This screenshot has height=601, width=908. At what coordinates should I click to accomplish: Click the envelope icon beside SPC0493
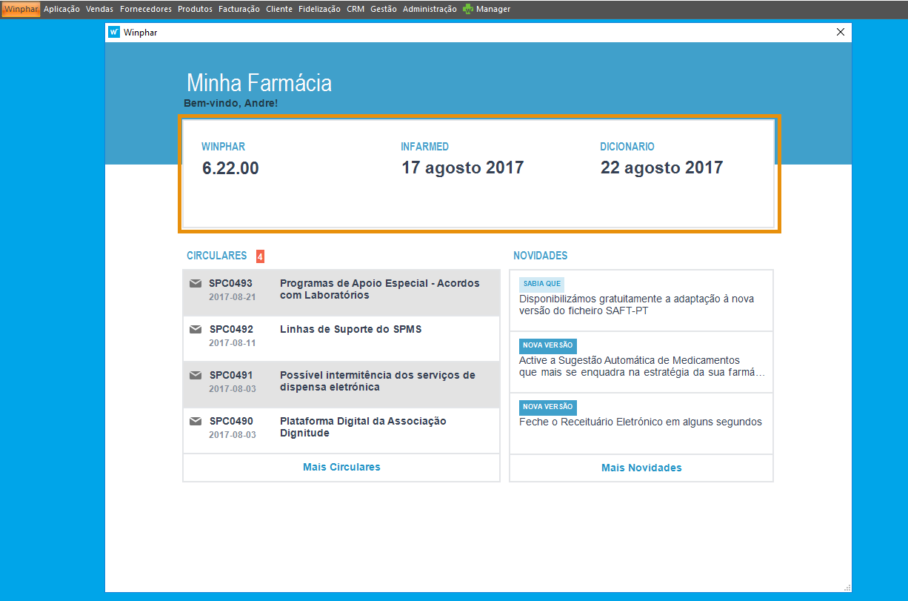click(196, 283)
